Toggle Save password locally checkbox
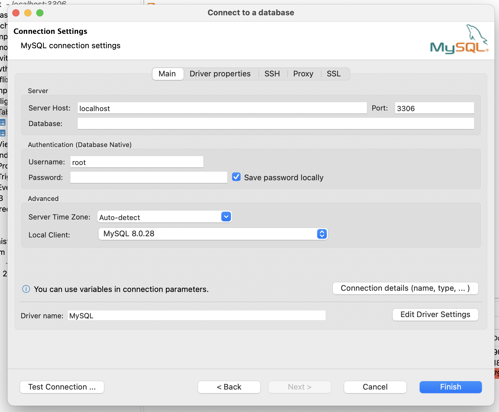The height and width of the screenshot is (412, 499). tap(236, 177)
